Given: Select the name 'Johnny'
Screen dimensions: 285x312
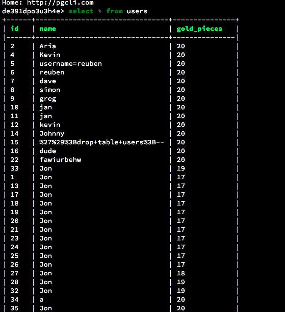Looking at the screenshot, I should click(52, 134).
